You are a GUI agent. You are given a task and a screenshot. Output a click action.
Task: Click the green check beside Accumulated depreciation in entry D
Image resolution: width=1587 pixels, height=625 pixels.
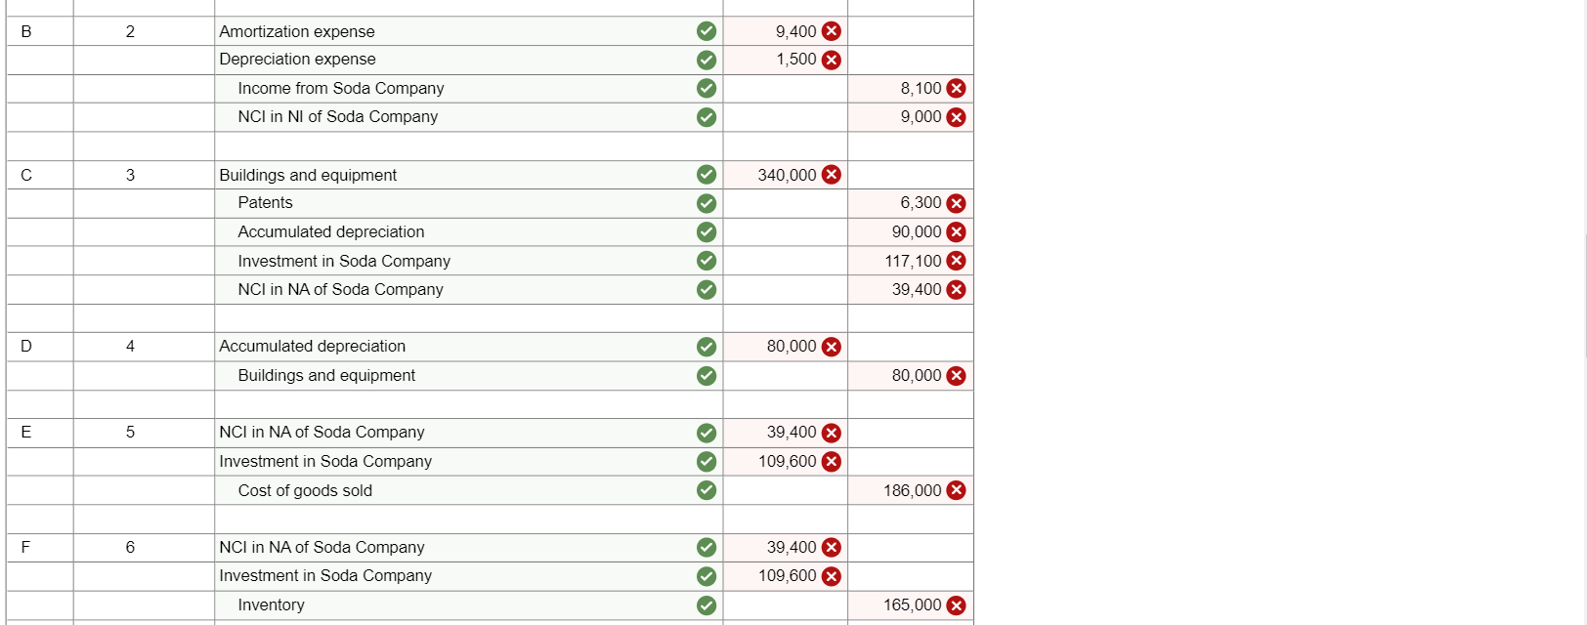pyautogui.click(x=707, y=346)
